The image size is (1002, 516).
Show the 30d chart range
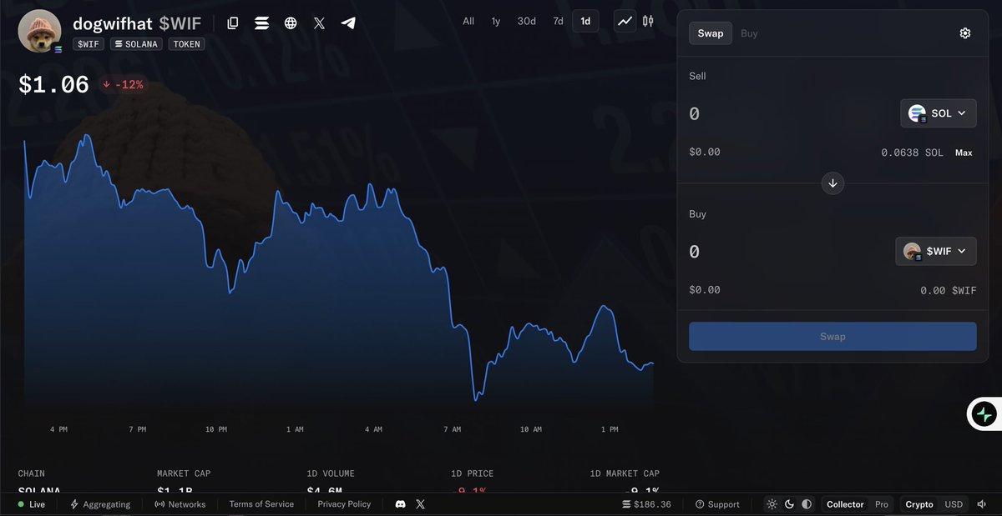tap(526, 21)
